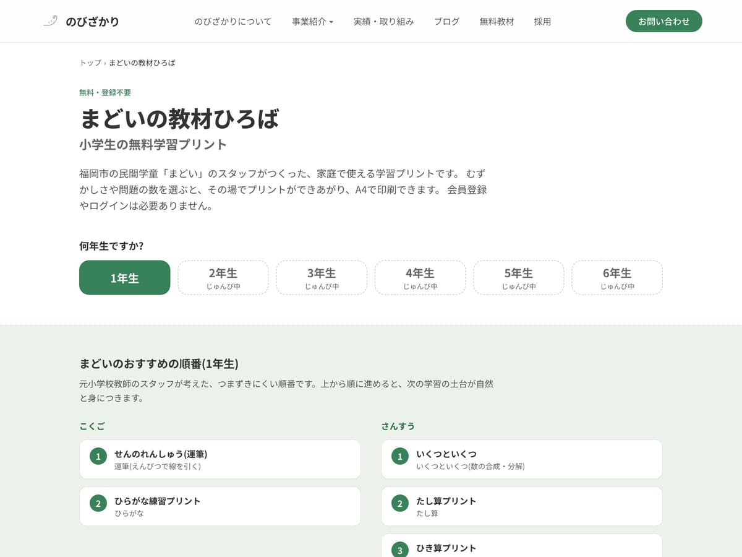742x557 pixels.
Task: Open the のびざかり brand link
Action: [x=80, y=21]
